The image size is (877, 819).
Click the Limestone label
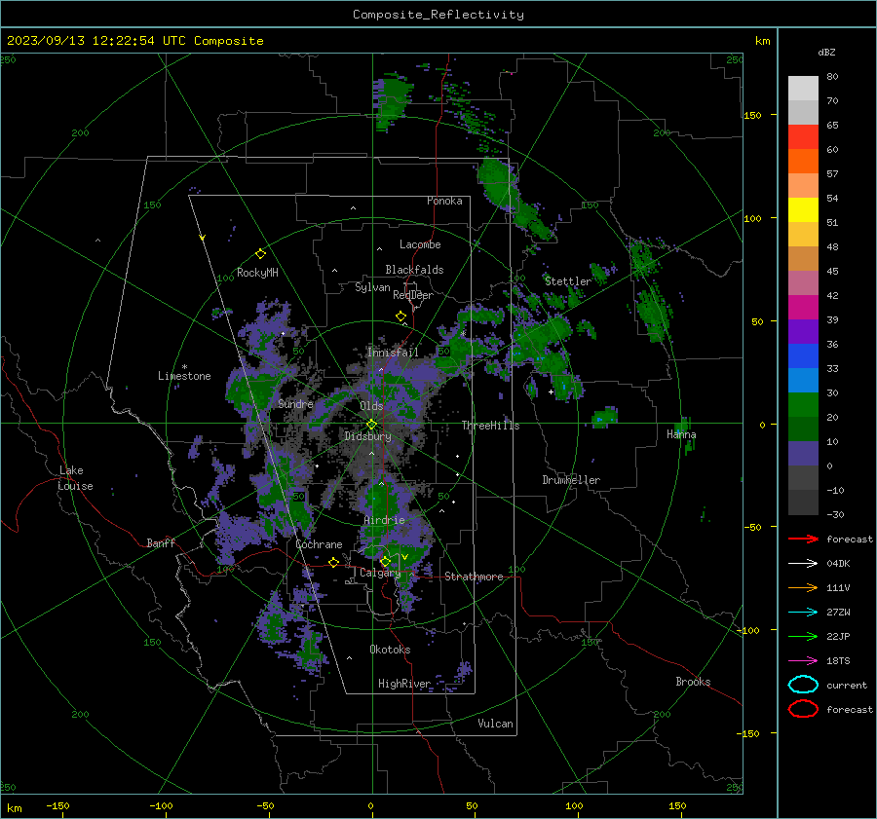coord(184,376)
